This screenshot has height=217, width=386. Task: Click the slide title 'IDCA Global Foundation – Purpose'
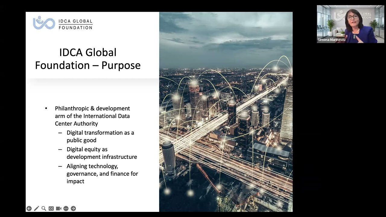[x=88, y=59]
